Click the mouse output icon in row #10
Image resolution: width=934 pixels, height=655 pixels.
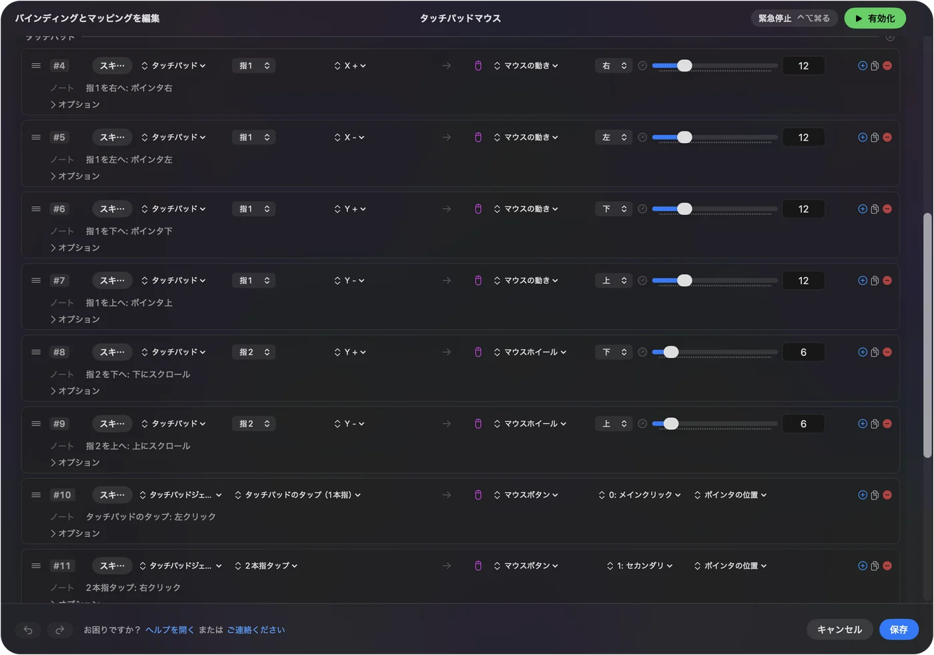click(x=478, y=495)
